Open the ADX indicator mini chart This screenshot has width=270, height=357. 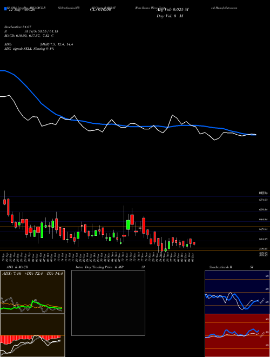click(32, 292)
